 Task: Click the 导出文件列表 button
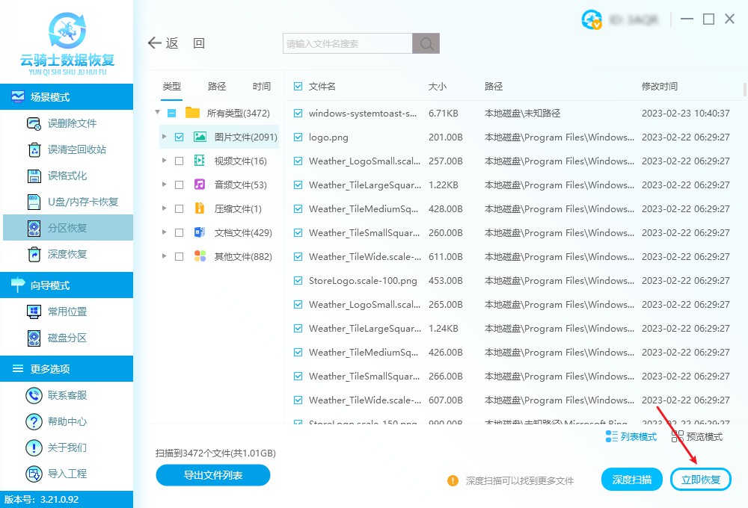tap(212, 475)
